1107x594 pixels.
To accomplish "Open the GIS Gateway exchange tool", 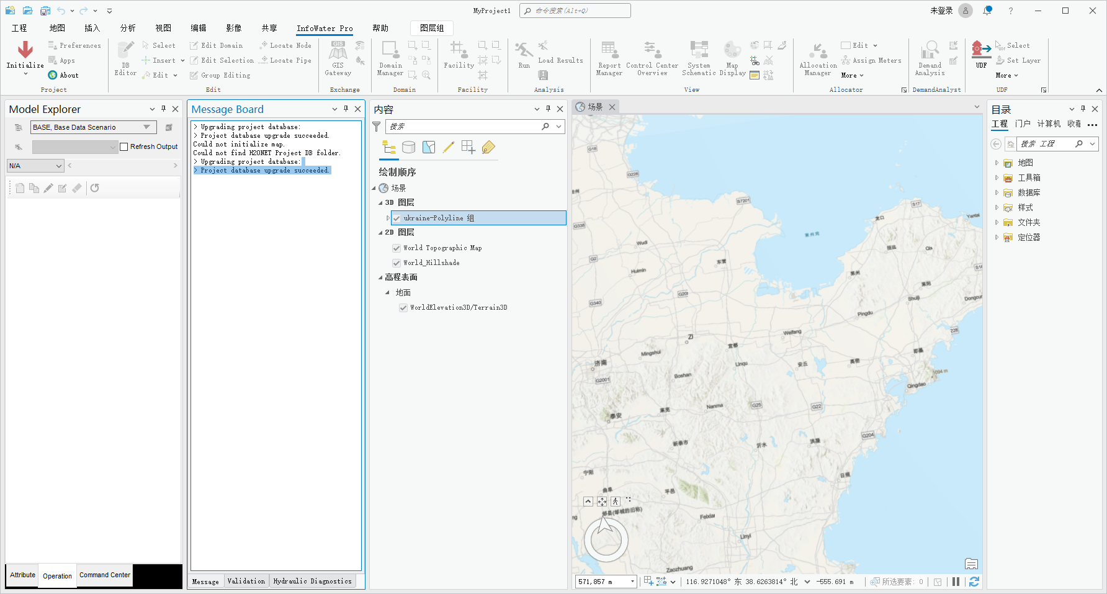I will coord(338,58).
